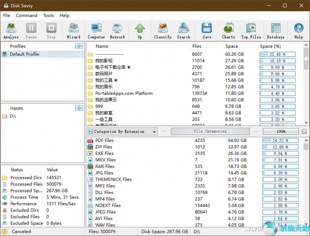
Task: Click the PortableApps.com Platform folder icon
Action: [x=90, y=93]
